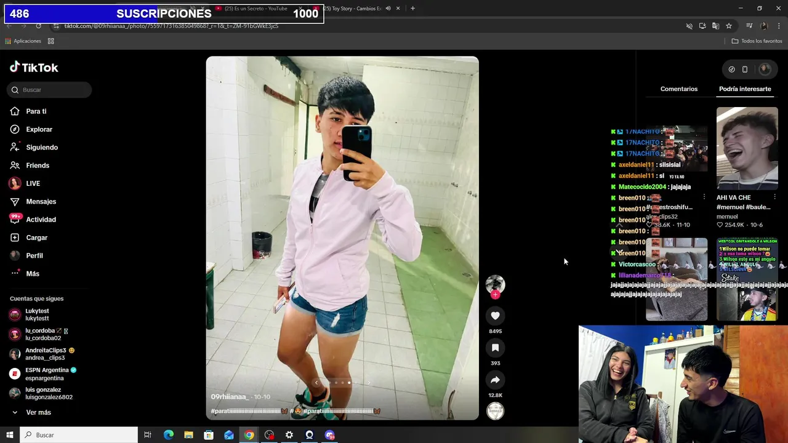The width and height of the screenshot is (788, 443).
Task: Open the Explorar page
Action: click(31, 129)
